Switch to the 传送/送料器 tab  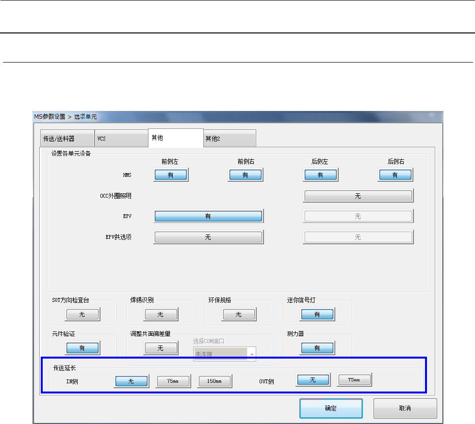67,139
